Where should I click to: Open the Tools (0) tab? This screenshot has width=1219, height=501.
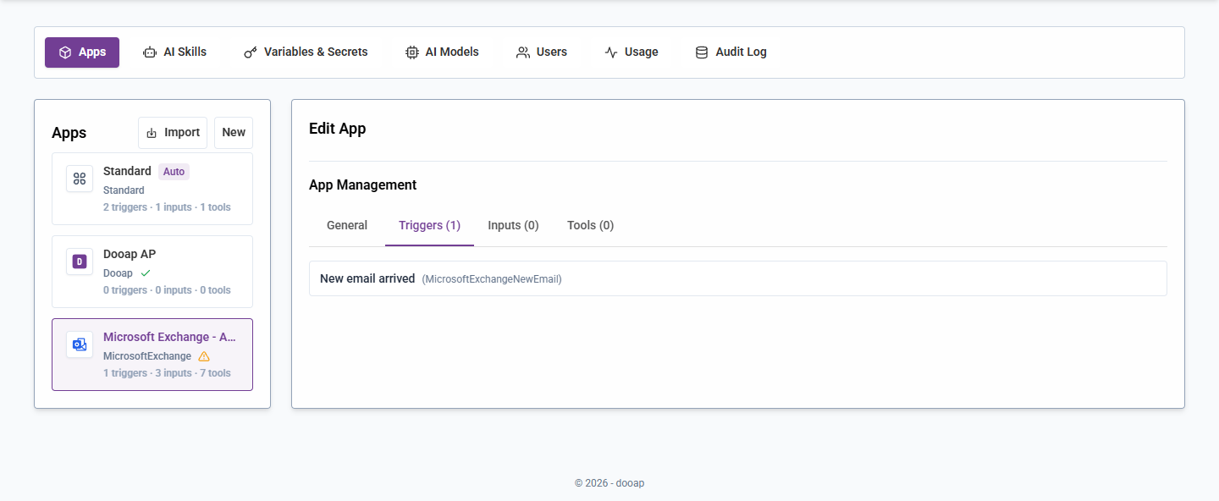coord(590,225)
